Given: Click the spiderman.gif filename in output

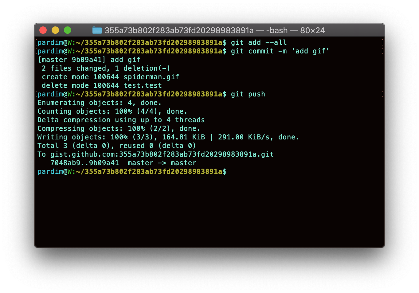Looking at the screenshot, I should [x=151, y=77].
